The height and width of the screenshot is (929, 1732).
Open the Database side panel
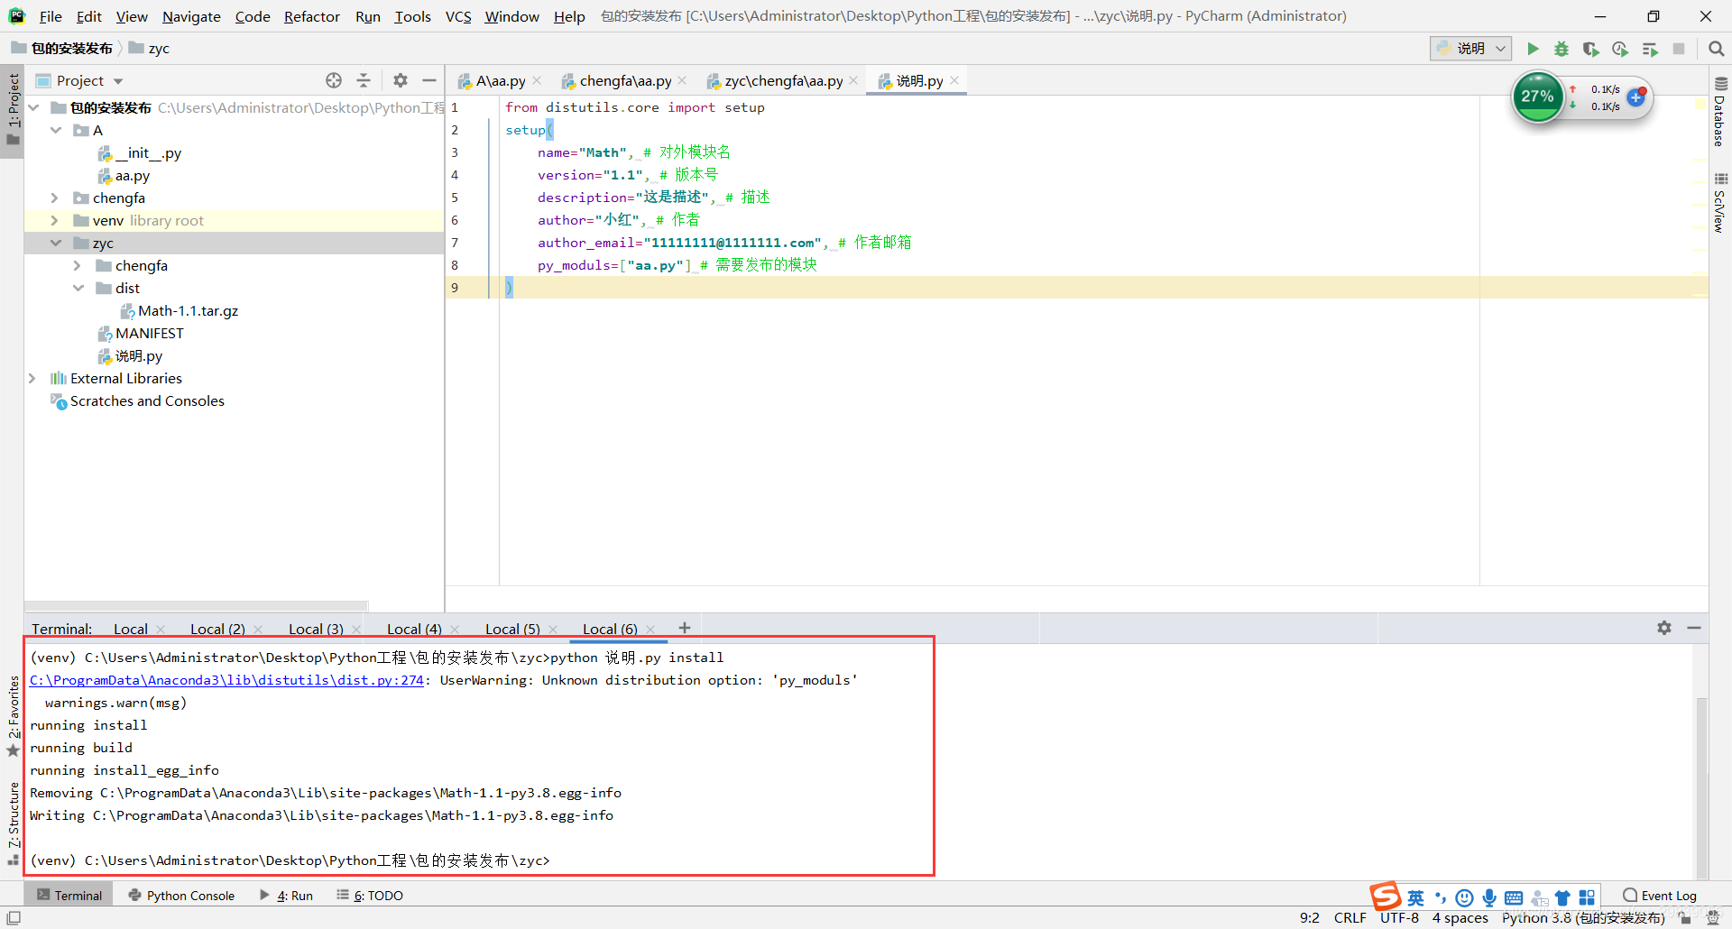point(1720,114)
